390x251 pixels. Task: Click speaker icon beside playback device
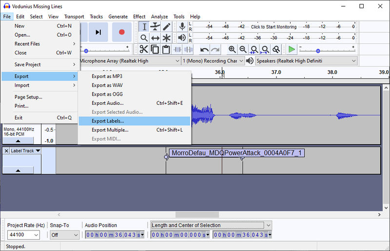250,61
